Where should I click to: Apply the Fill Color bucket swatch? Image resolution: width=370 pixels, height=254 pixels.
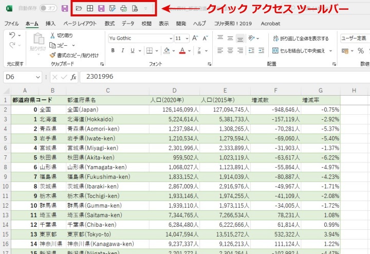167,50
